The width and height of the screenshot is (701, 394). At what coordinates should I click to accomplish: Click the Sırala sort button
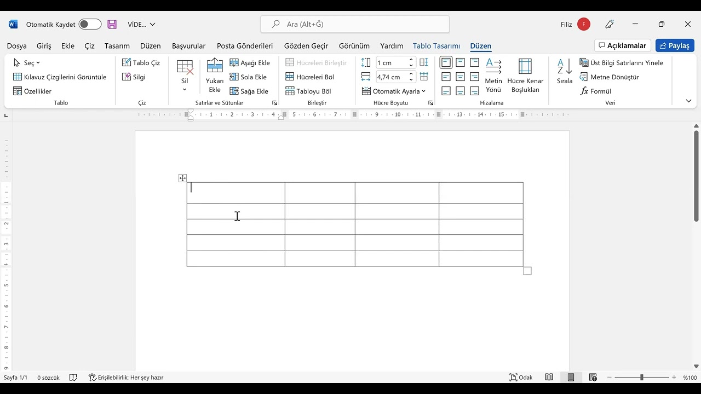click(565, 72)
